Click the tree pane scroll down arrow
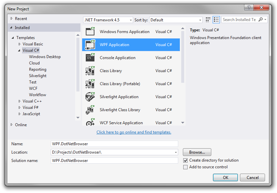The height and width of the screenshot is (193, 277). click(x=78, y=118)
